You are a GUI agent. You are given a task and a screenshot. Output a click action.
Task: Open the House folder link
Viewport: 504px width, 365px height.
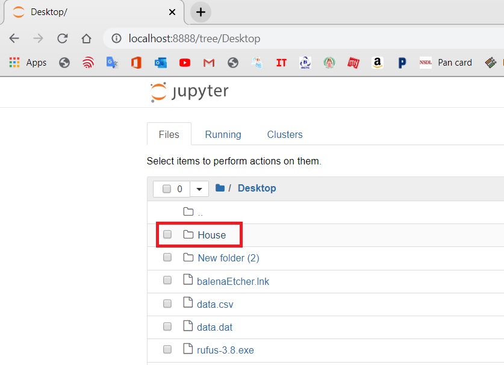point(212,235)
